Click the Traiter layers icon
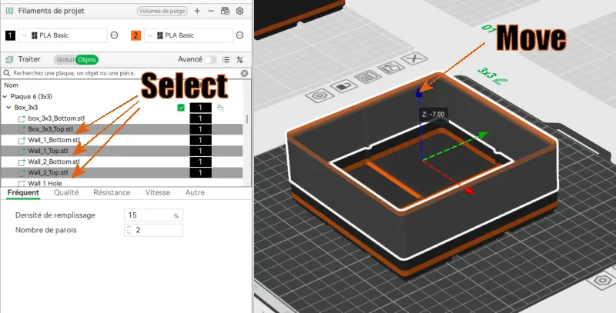The width and height of the screenshot is (616, 313). [9, 60]
